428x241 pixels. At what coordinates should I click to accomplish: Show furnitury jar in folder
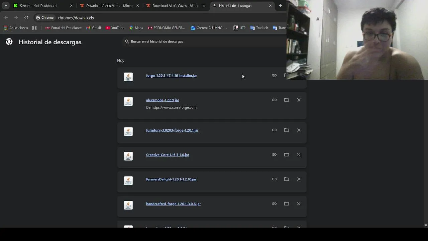(287, 130)
